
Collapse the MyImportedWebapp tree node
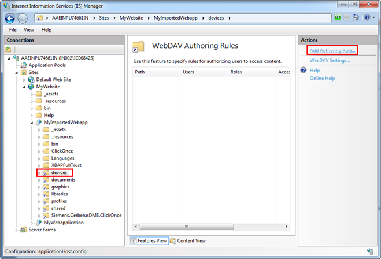31,123
